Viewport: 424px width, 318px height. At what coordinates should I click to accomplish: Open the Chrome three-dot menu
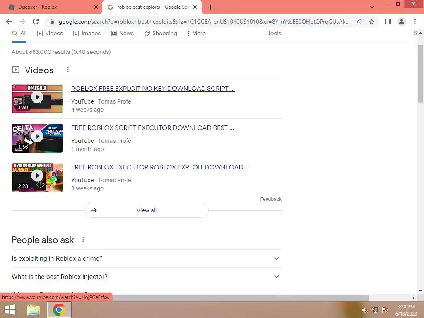pos(415,22)
